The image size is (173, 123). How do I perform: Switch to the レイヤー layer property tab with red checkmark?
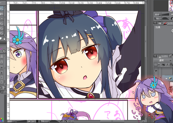(168, 23)
